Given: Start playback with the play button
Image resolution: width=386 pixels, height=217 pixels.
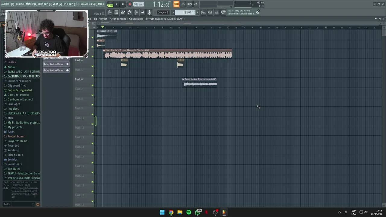Looking at the screenshot, I should [116, 4].
